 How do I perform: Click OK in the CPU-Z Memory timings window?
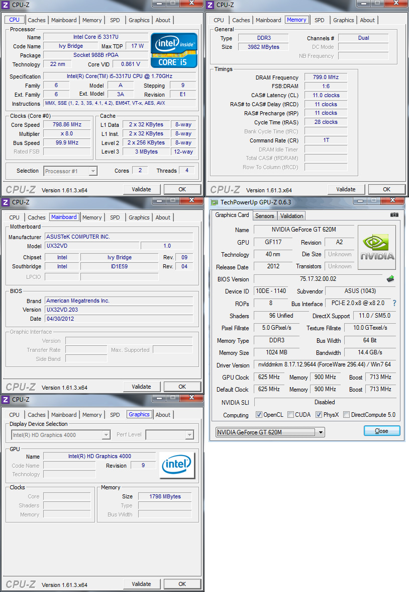387,189
